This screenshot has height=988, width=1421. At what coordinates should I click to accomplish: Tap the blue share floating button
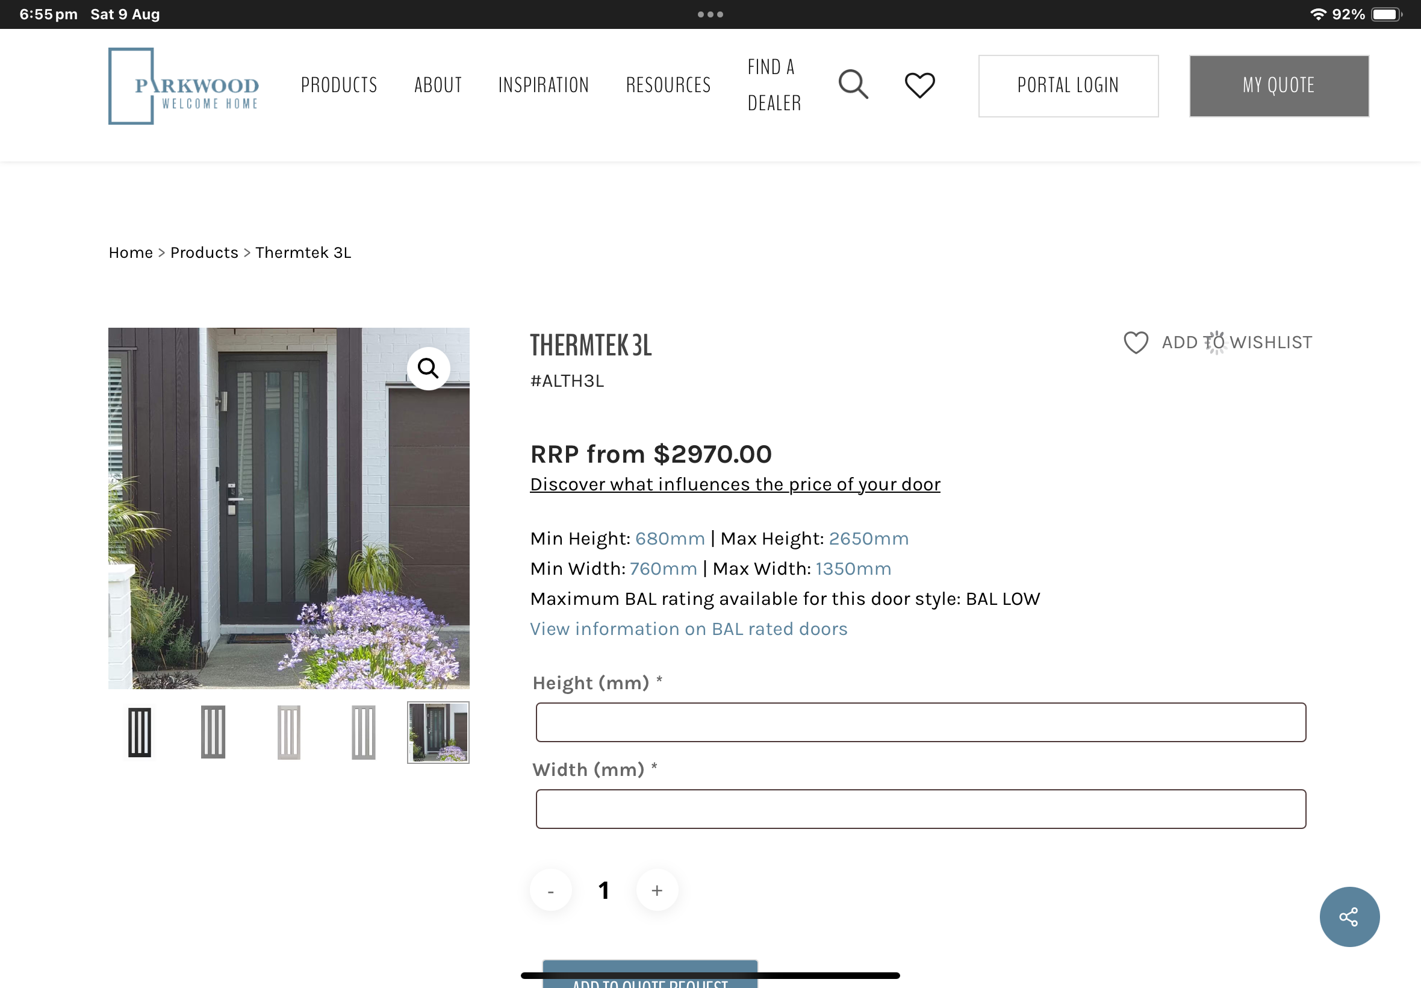1349,916
